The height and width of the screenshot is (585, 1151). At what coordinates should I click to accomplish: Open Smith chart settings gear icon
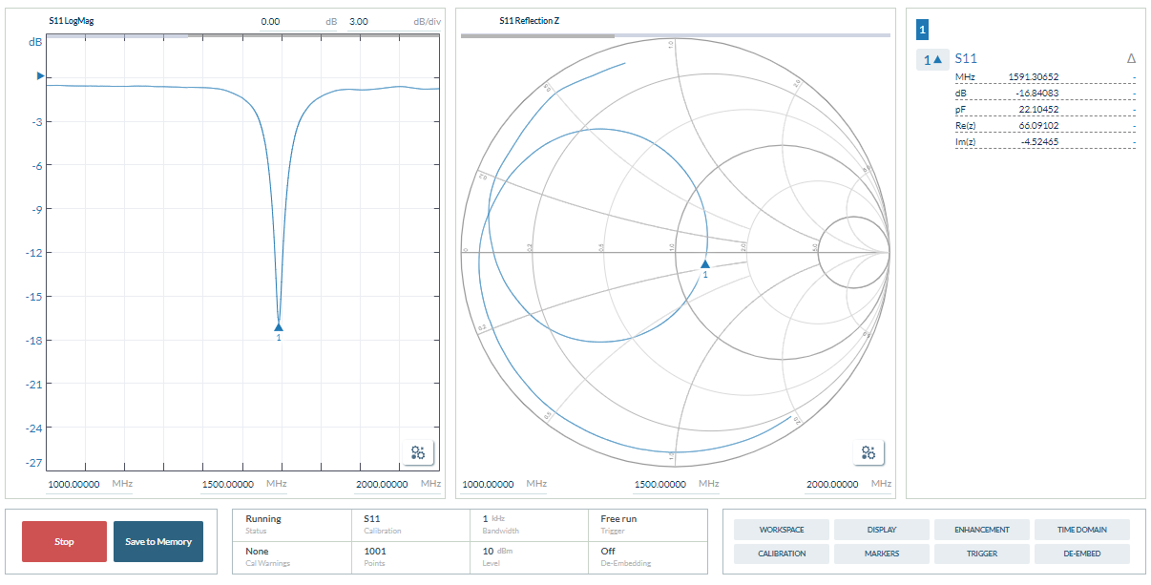[x=868, y=453]
